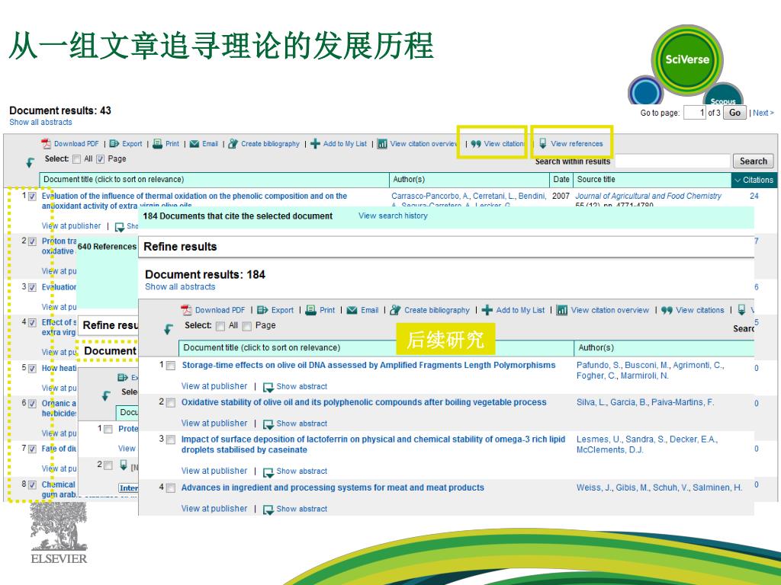Click View references arrow icon in 43-results toolbar
Viewport: 781px width, 585px height.
coord(543,144)
